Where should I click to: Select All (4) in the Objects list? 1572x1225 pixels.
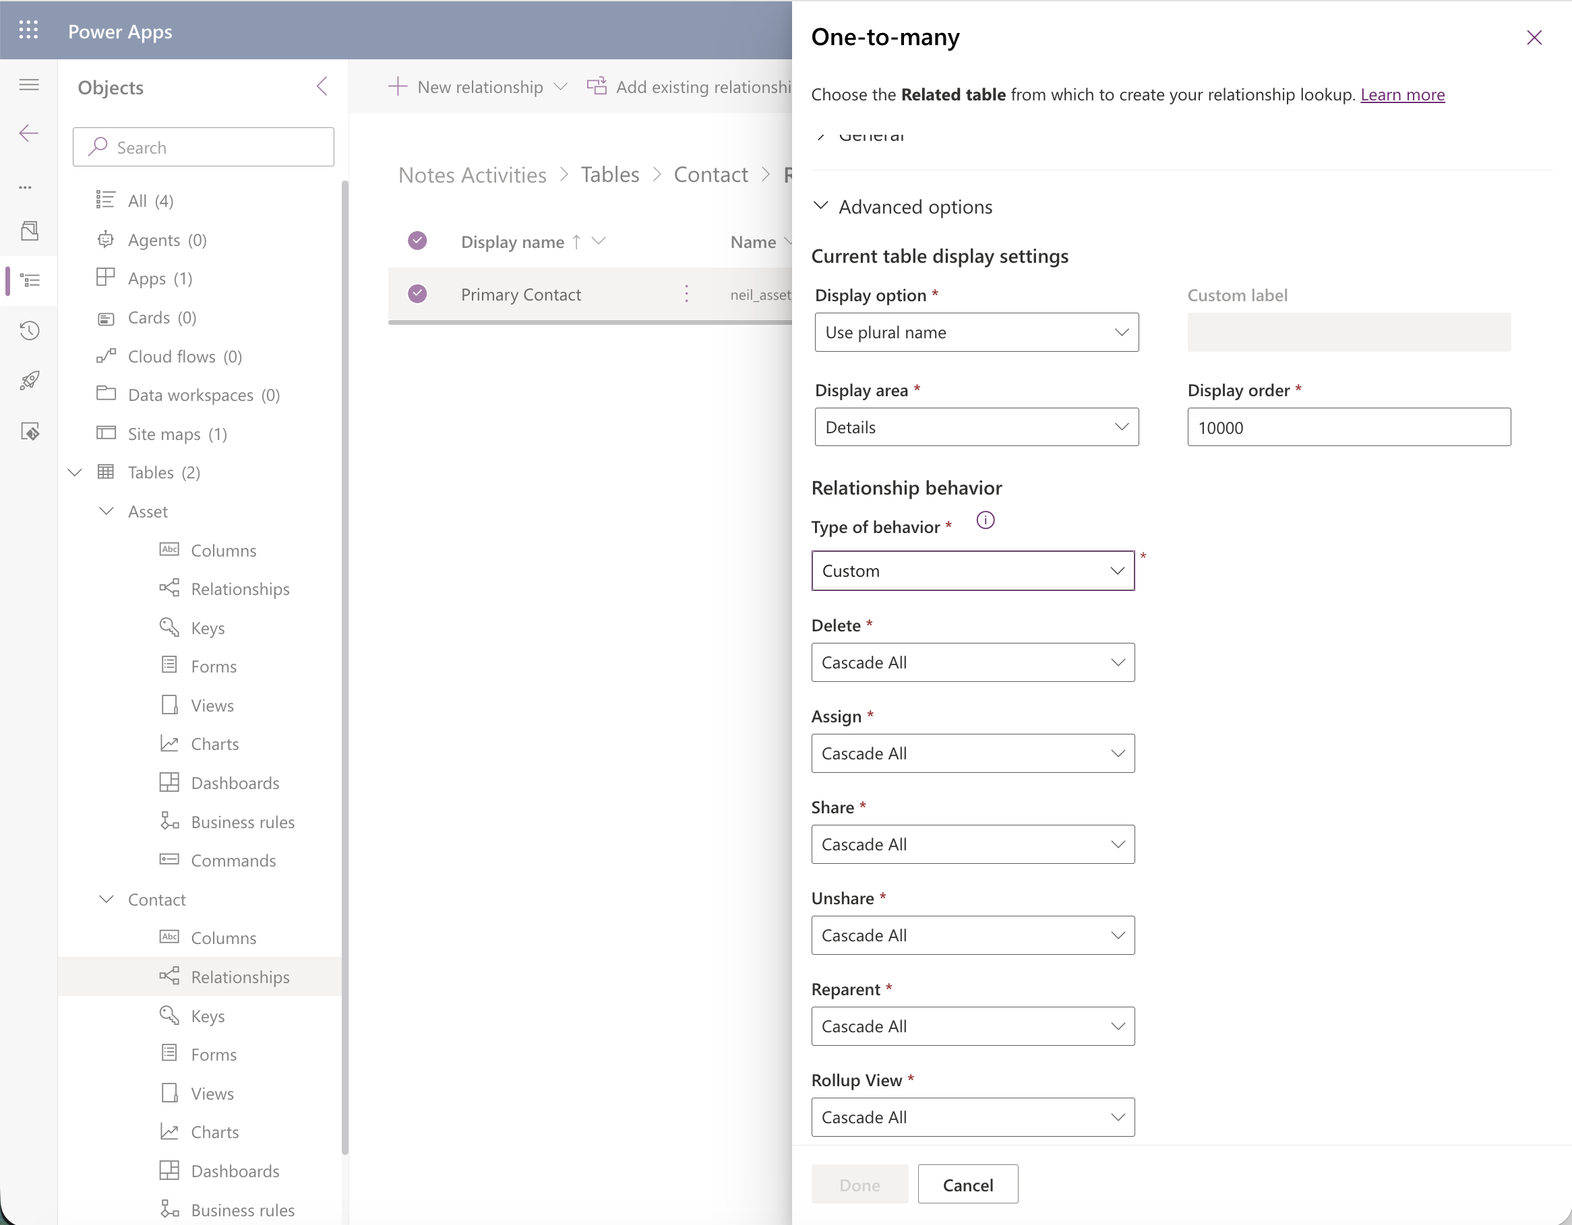click(x=150, y=201)
